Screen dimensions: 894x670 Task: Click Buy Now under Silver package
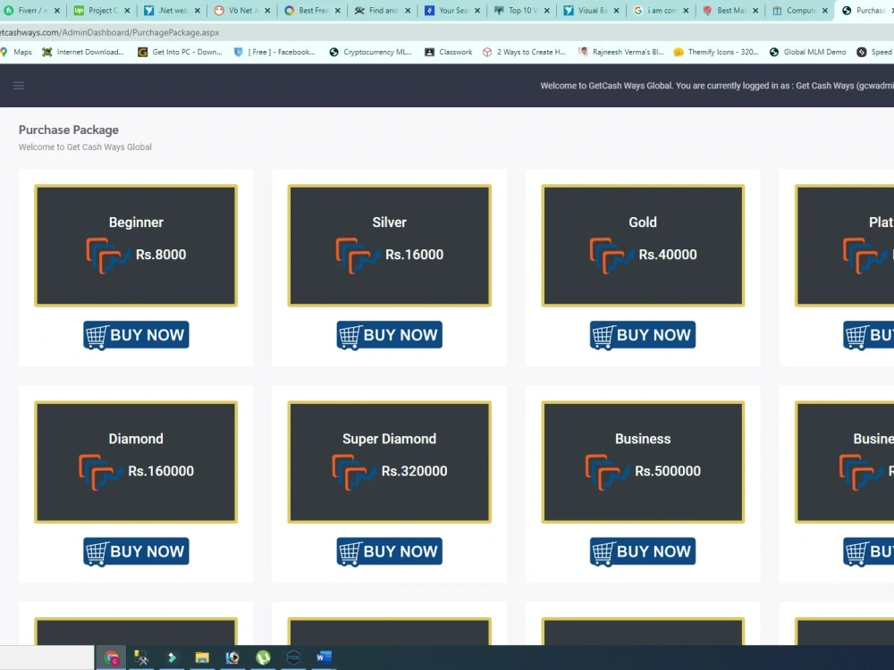[390, 335]
